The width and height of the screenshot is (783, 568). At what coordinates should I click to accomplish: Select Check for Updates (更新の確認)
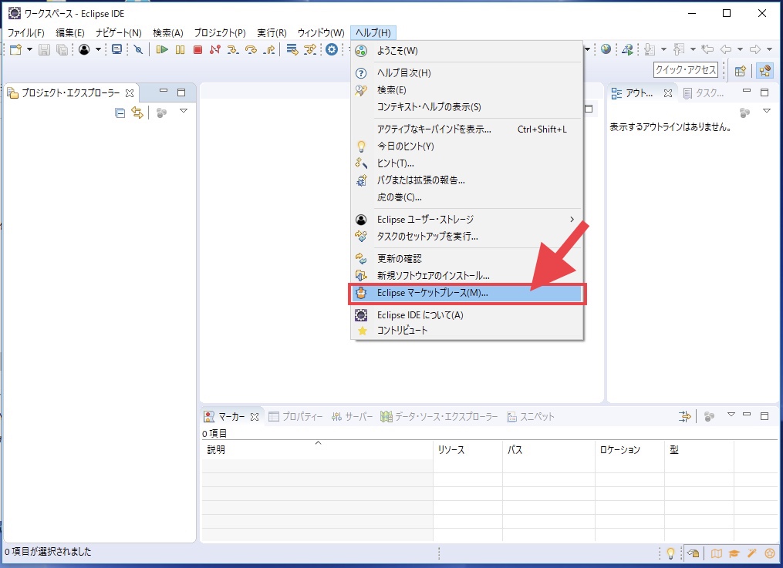coord(467,258)
